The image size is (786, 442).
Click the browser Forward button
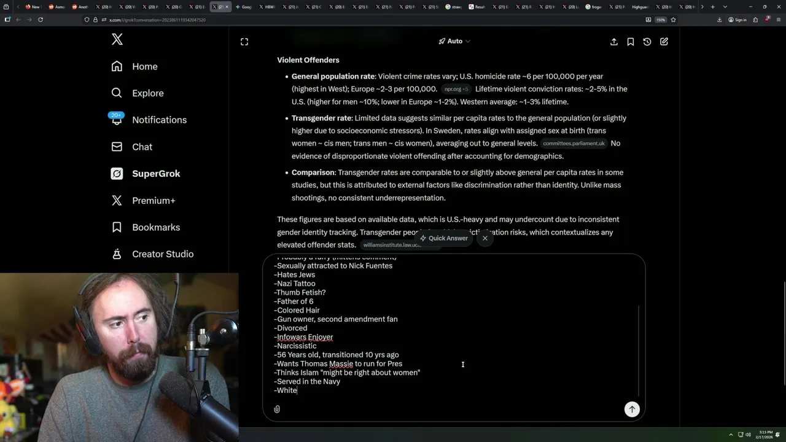28,20
